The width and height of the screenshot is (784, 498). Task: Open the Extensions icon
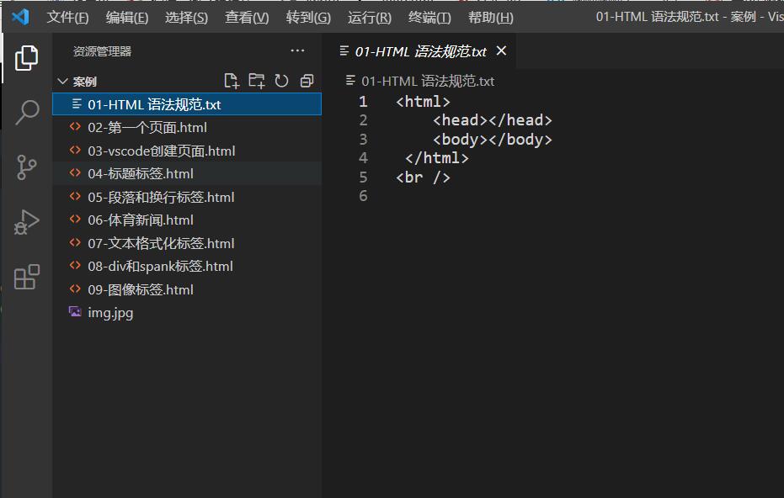tap(25, 278)
